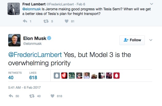Retweet Elon Musk's Model 3 tweet
The image size is (162, 106).
tap(32, 96)
